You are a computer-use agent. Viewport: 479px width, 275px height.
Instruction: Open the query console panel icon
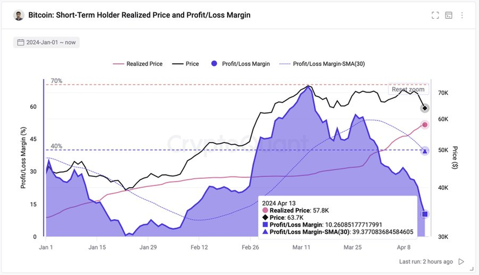pos(449,15)
